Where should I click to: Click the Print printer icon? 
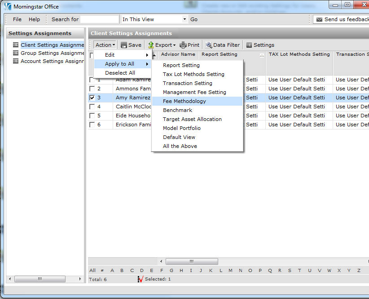pyautogui.click(x=183, y=45)
